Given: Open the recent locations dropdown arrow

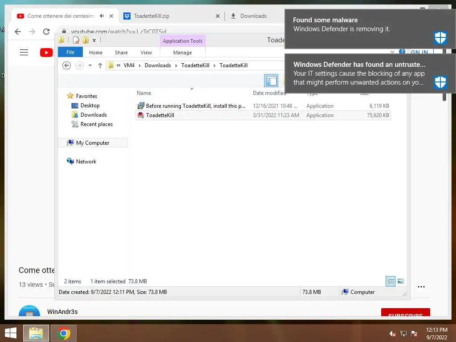Looking at the screenshot, I should coord(90,65).
